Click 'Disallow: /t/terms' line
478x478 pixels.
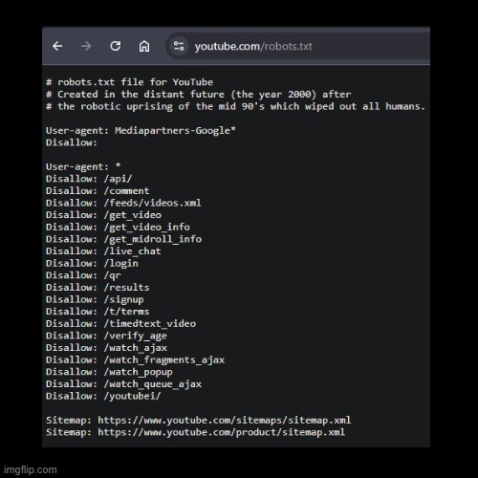click(x=98, y=312)
